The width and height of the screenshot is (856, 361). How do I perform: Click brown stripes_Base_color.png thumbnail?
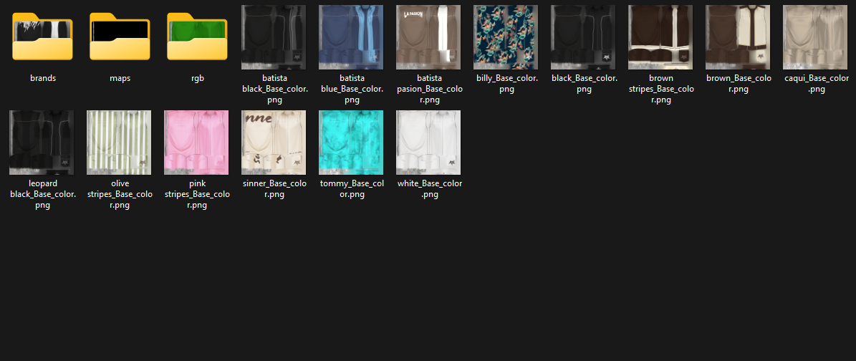click(x=660, y=37)
